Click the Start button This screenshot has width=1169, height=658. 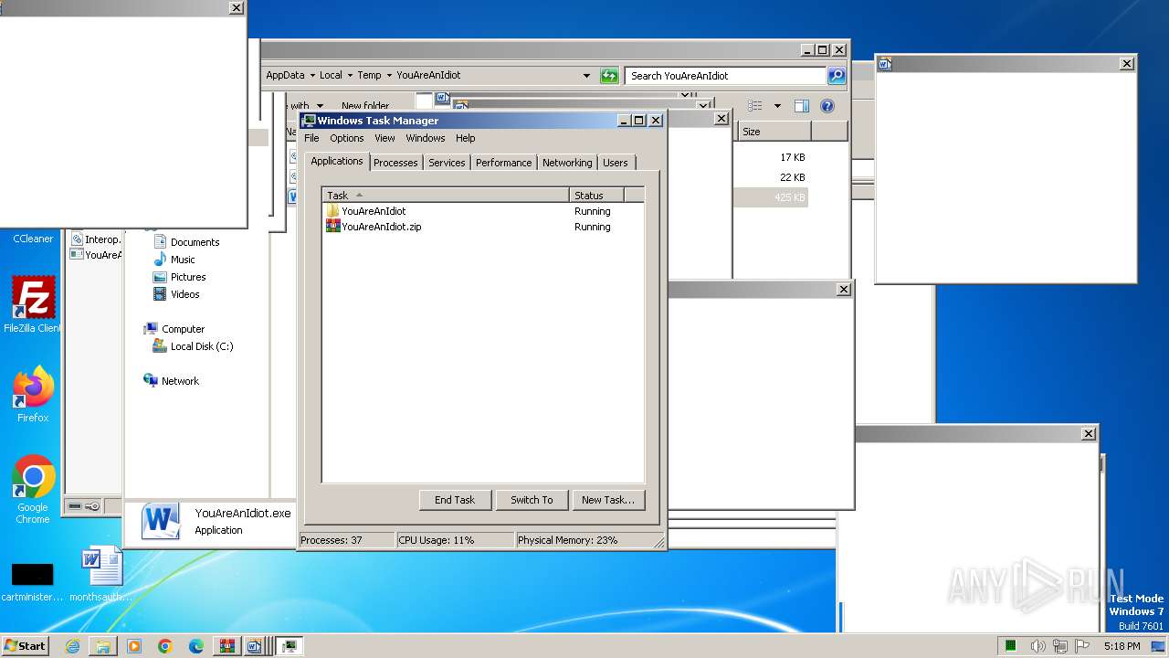click(x=25, y=646)
